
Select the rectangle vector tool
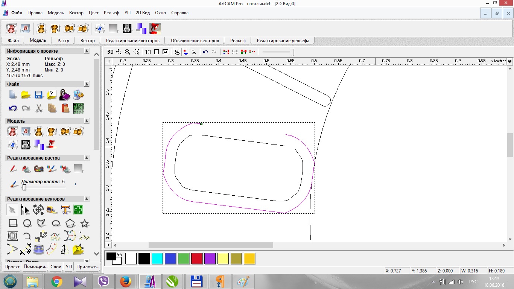click(x=13, y=223)
